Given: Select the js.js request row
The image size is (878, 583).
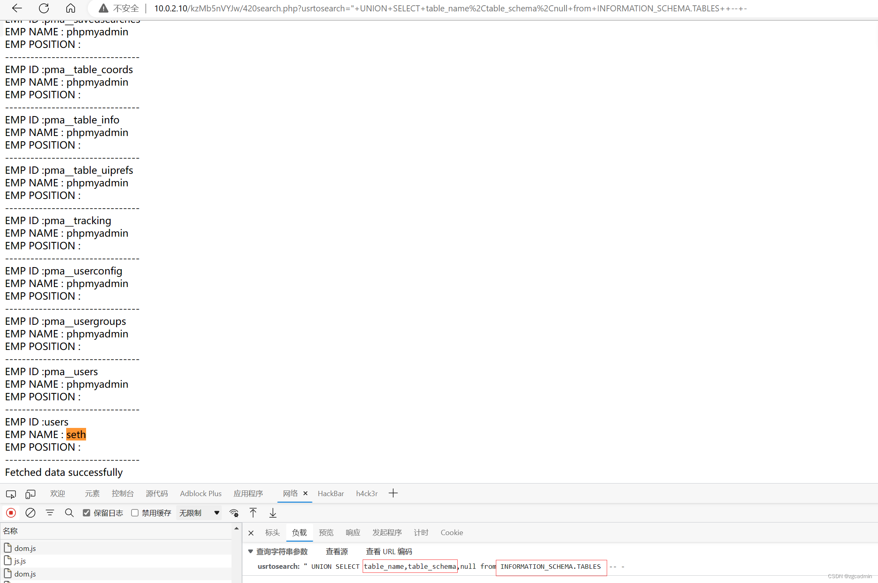Looking at the screenshot, I should point(116,561).
